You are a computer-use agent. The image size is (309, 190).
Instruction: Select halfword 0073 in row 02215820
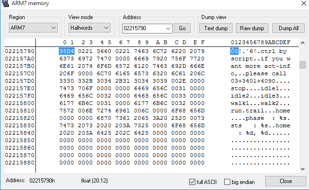[x=197, y=118]
